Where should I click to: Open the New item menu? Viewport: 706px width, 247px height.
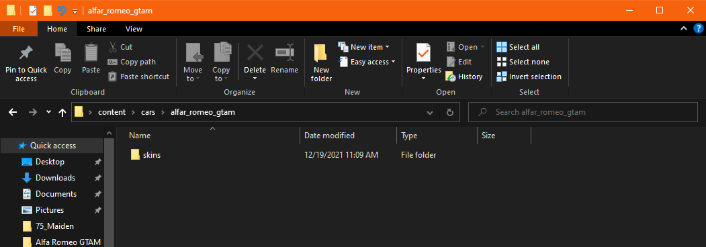pyautogui.click(x=364, y=47)
